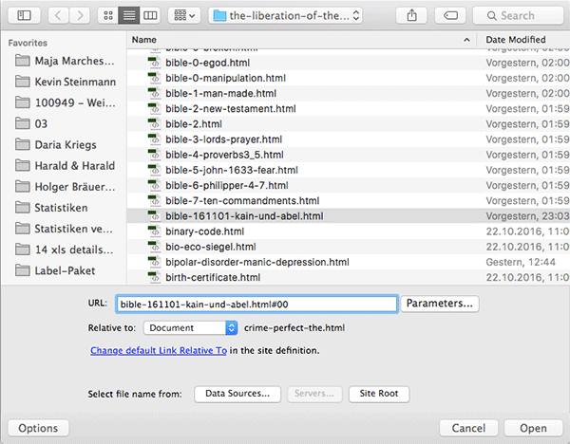
Task: Open the Relative to Document dropdown
Action: coord(191,327)
